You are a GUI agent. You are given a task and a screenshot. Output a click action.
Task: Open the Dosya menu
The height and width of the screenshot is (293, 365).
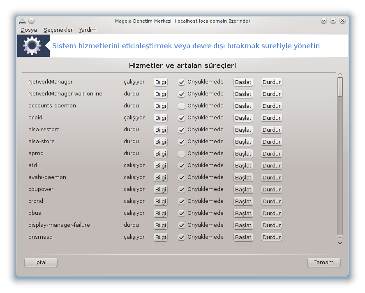[x=29, y=30]
